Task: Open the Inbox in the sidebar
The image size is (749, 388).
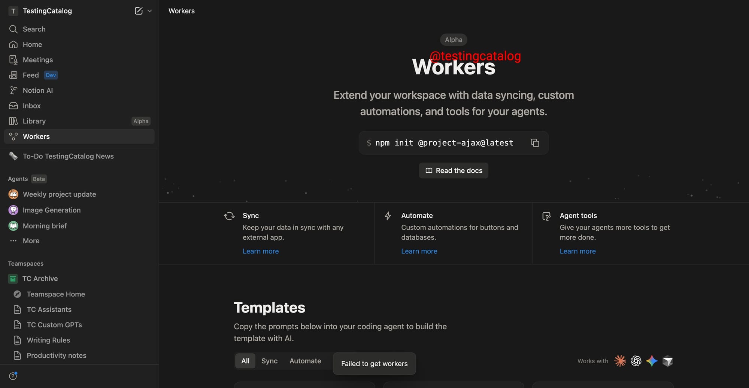Action: click(x=31, y=106)
